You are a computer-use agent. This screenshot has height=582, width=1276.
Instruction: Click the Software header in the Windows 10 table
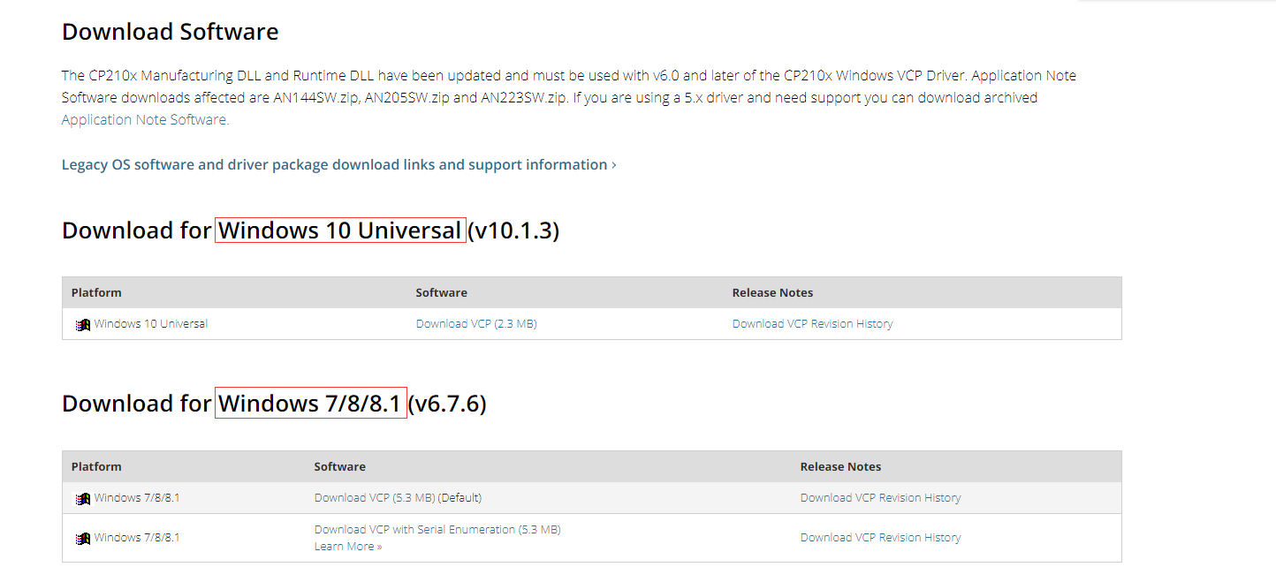point(441,293)
